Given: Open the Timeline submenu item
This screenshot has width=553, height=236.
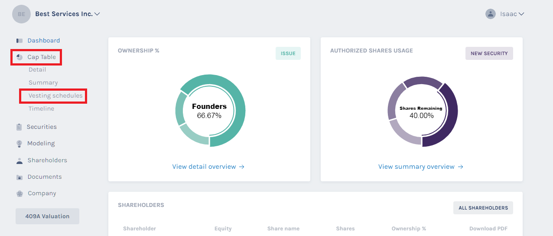Looking at the screenshot, I should [x=42, y=109].
